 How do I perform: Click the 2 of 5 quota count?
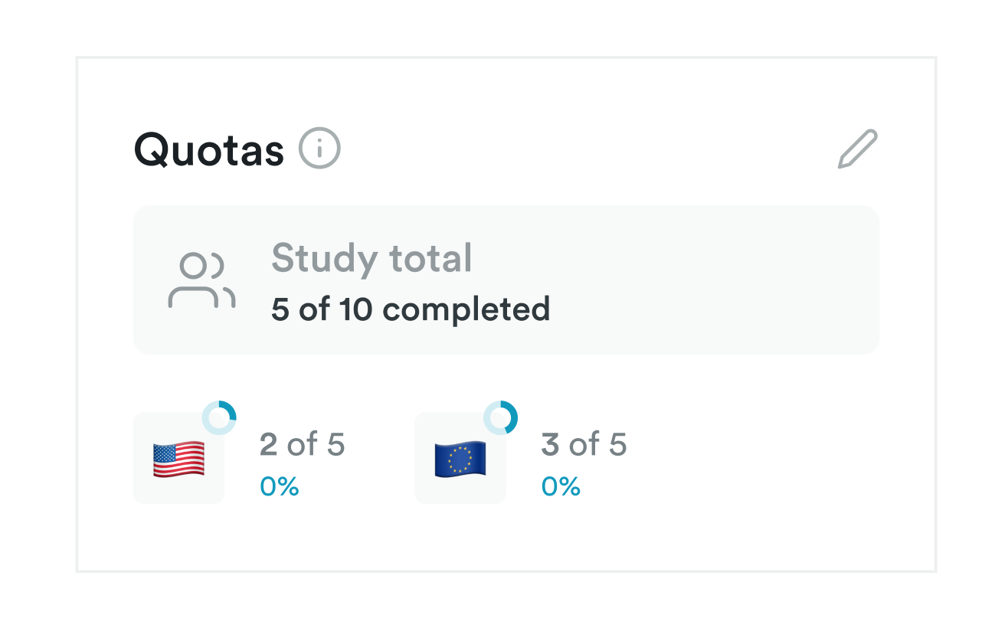(303, 444)
